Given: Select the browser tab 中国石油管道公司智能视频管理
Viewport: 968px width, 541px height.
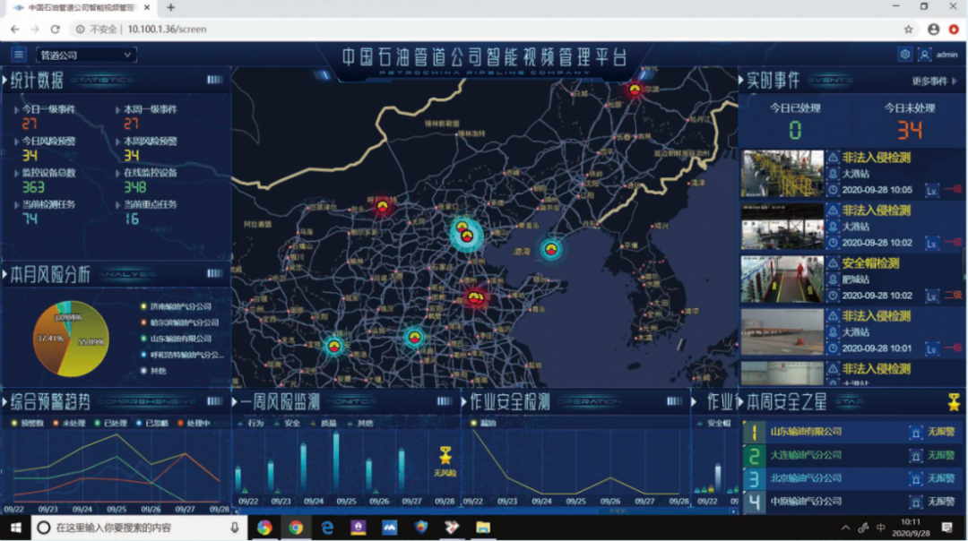Looking at the screenshot, I should [x=81, y=7].
